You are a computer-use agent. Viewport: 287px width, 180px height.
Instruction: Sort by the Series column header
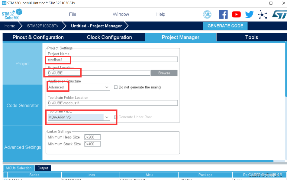(x=34, y=175)
